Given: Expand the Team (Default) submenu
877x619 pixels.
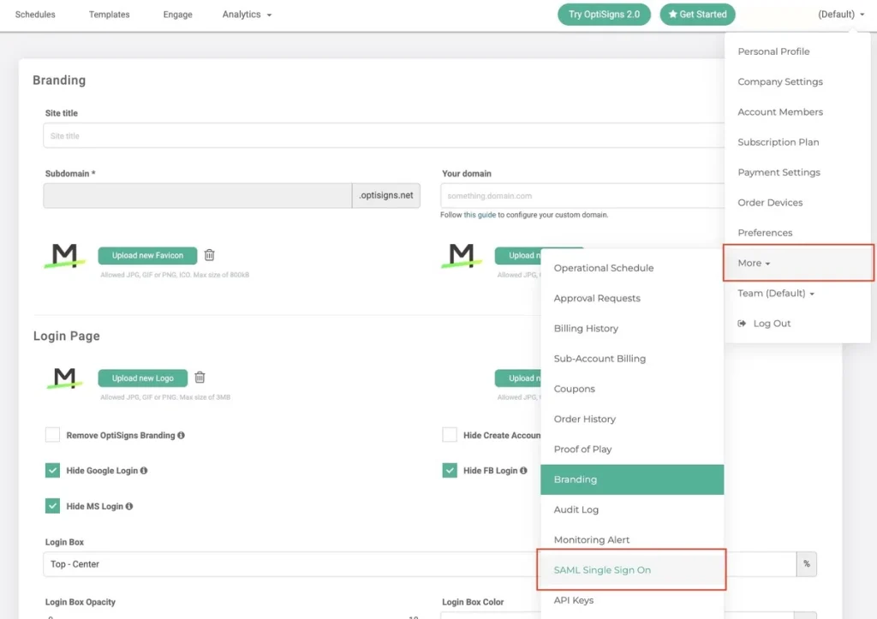Looking at the screenshot, I should coord(775,293).
